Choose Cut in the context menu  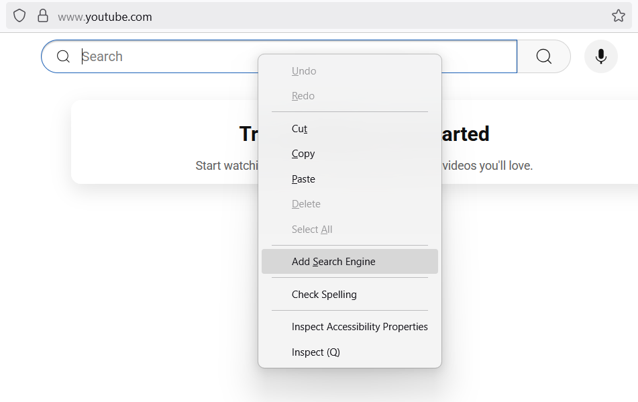pos(299,128)
